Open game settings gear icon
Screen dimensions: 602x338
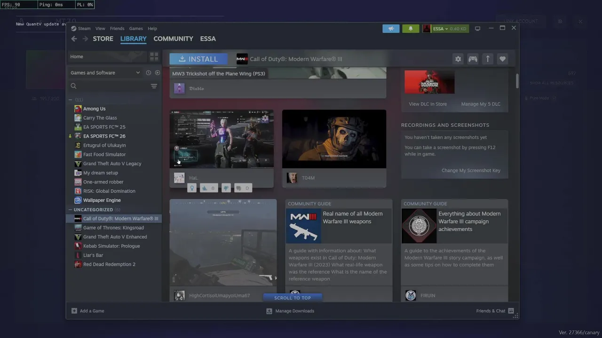458,59
